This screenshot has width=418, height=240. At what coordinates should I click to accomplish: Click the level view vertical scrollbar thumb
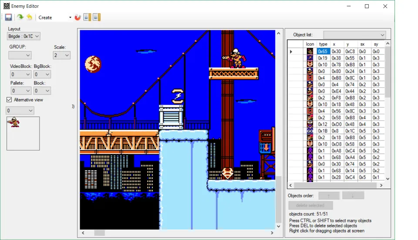pos(279,200)
